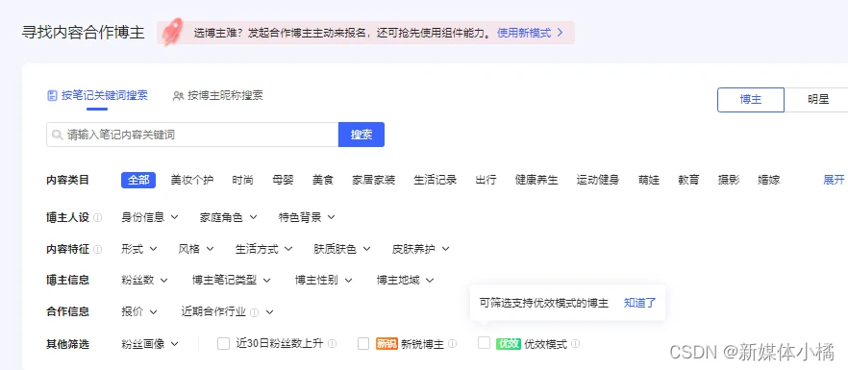
Task: Click the info icon beside 优效模式
Action: [x=575, y=343]
